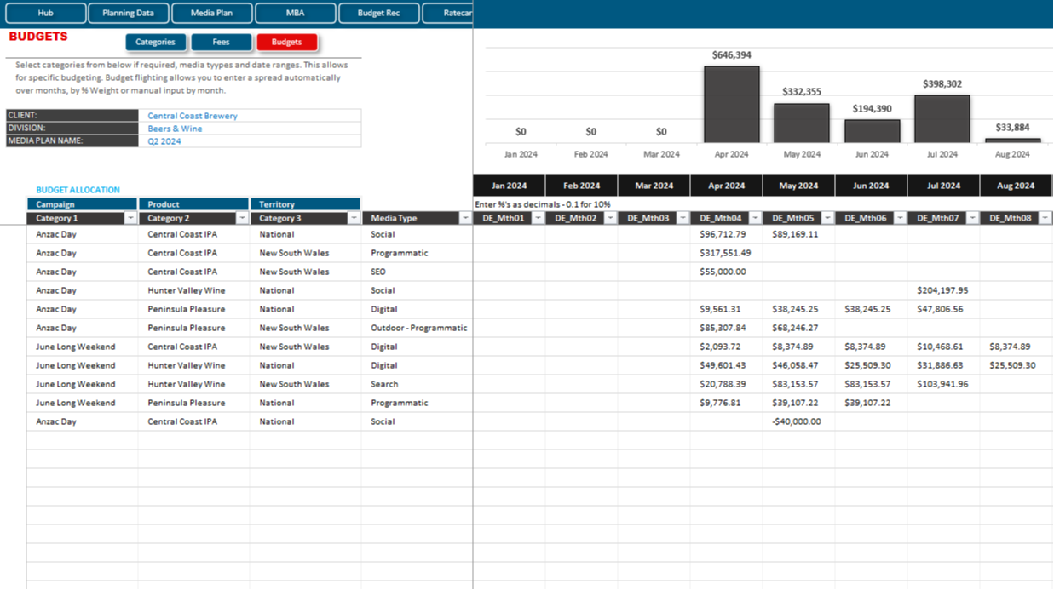The height and width of the screenshot is (590, 1054).
Task: Select the $49,601.43 cell
Action: (726, 365)
